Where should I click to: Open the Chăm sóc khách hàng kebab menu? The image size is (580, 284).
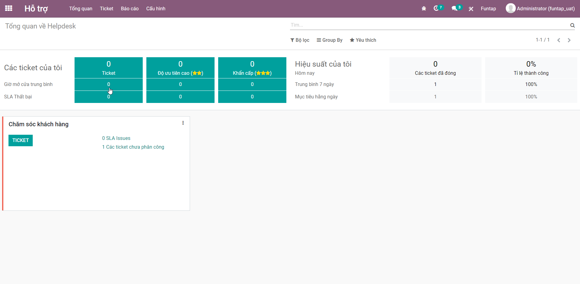[183, 123]
